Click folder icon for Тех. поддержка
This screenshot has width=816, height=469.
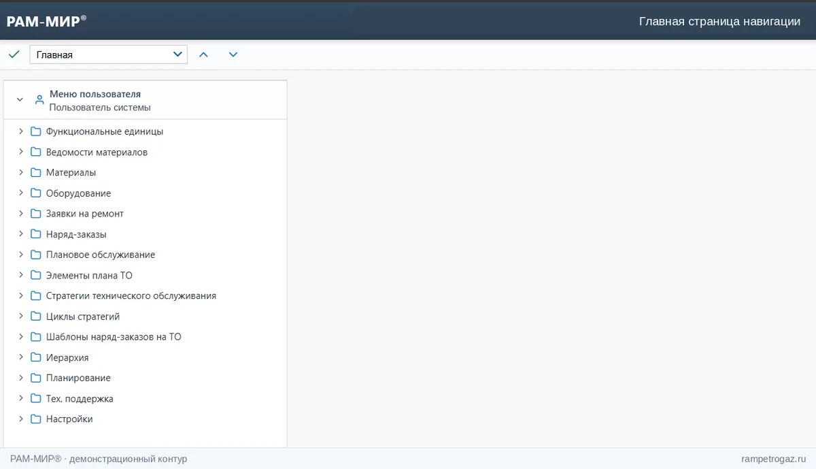click(x=36, y=398)
